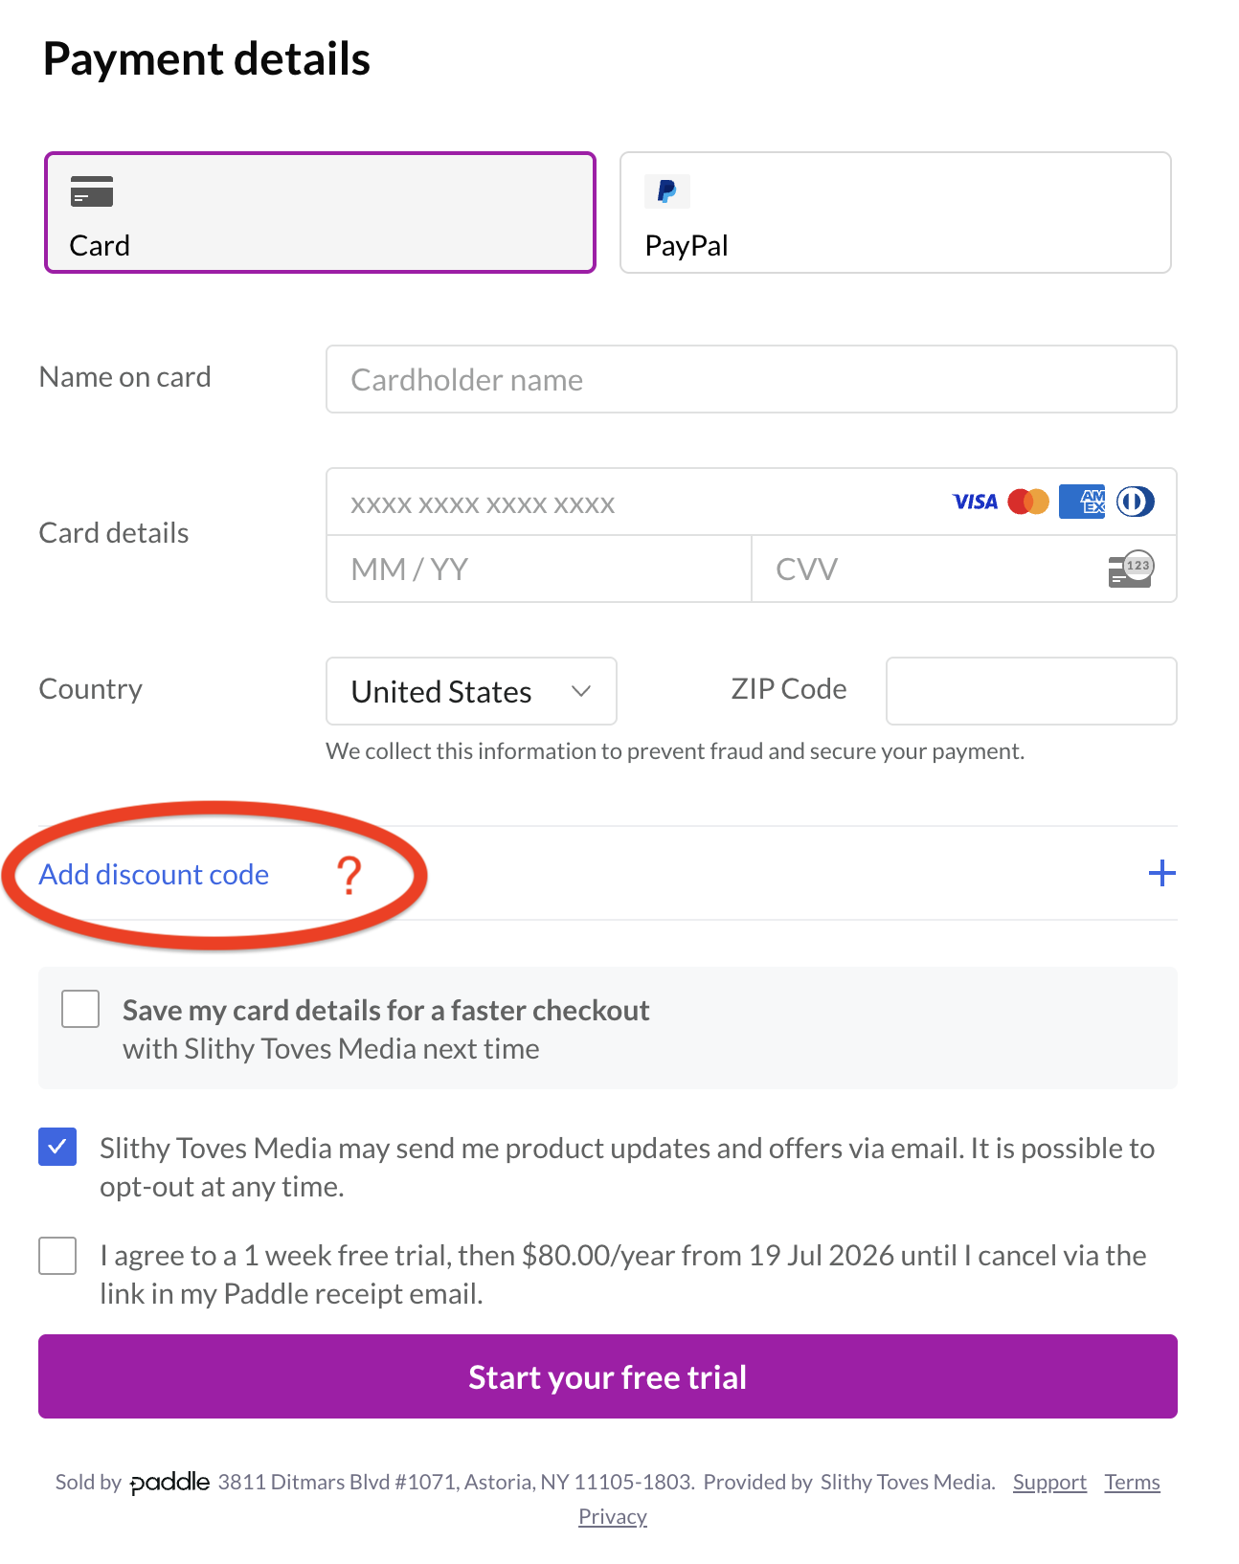
Task: Click the Diners Club logo
Action: tap(1136, 502)
